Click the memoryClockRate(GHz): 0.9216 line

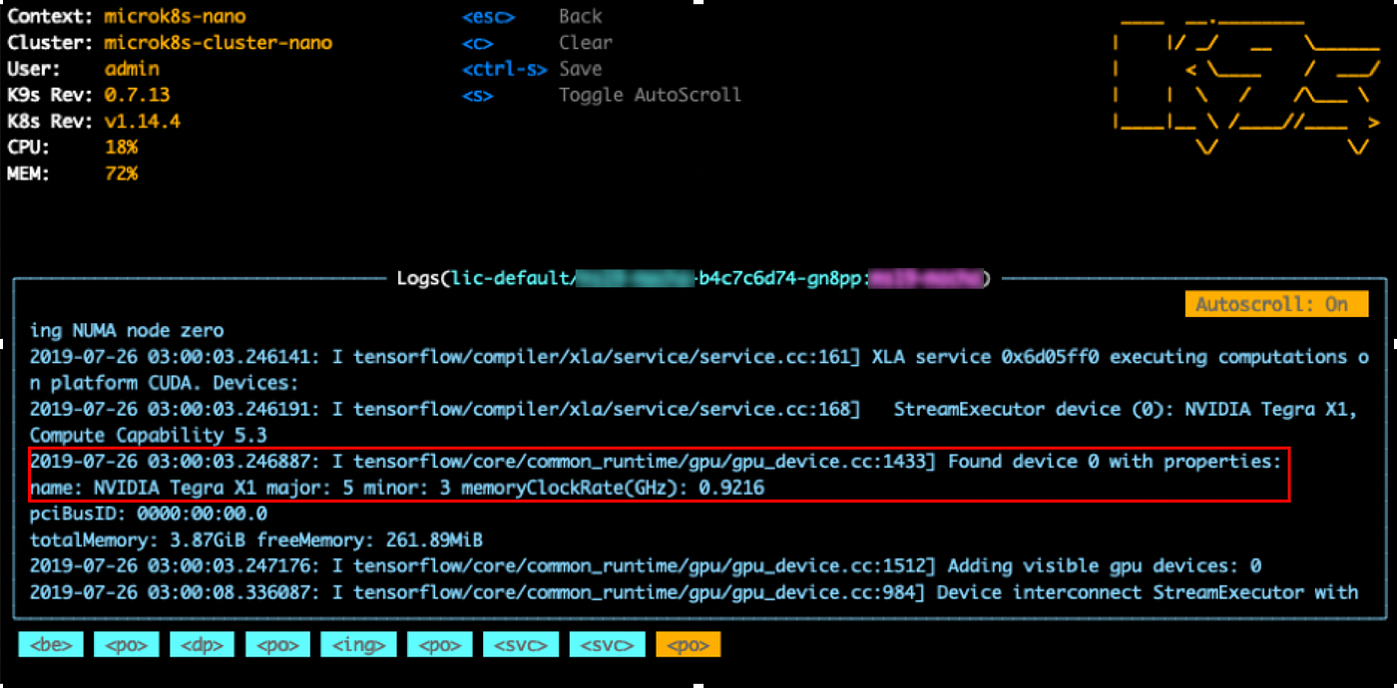tap(397, 488)
